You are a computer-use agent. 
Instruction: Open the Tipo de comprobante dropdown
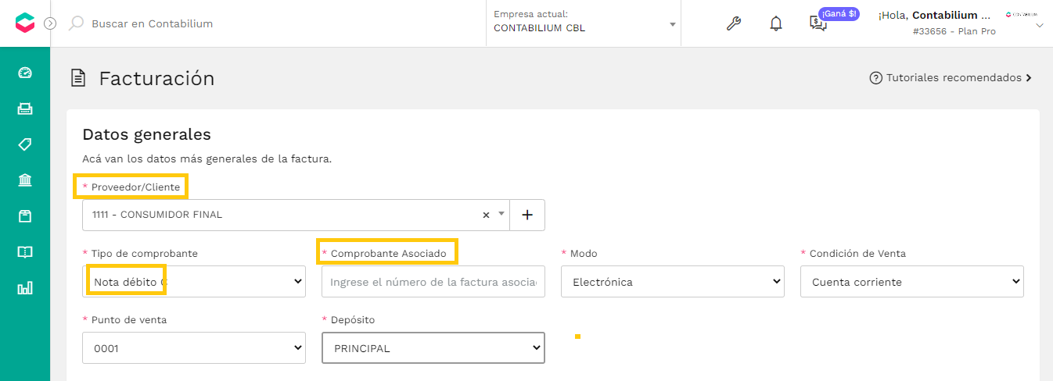(194, 281)
